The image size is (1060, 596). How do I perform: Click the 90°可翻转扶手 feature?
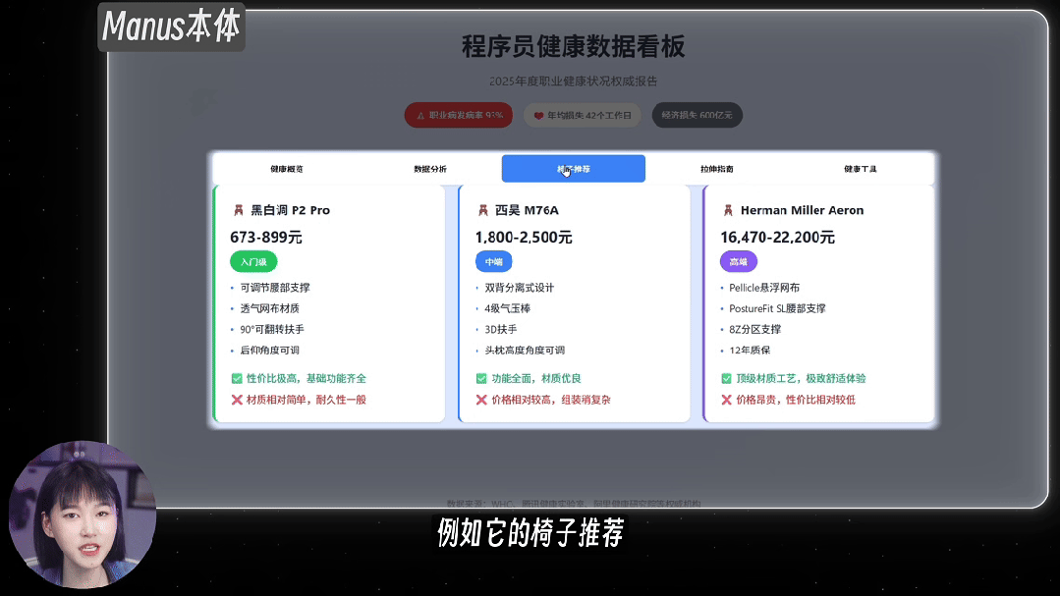(x=272, y=330)
